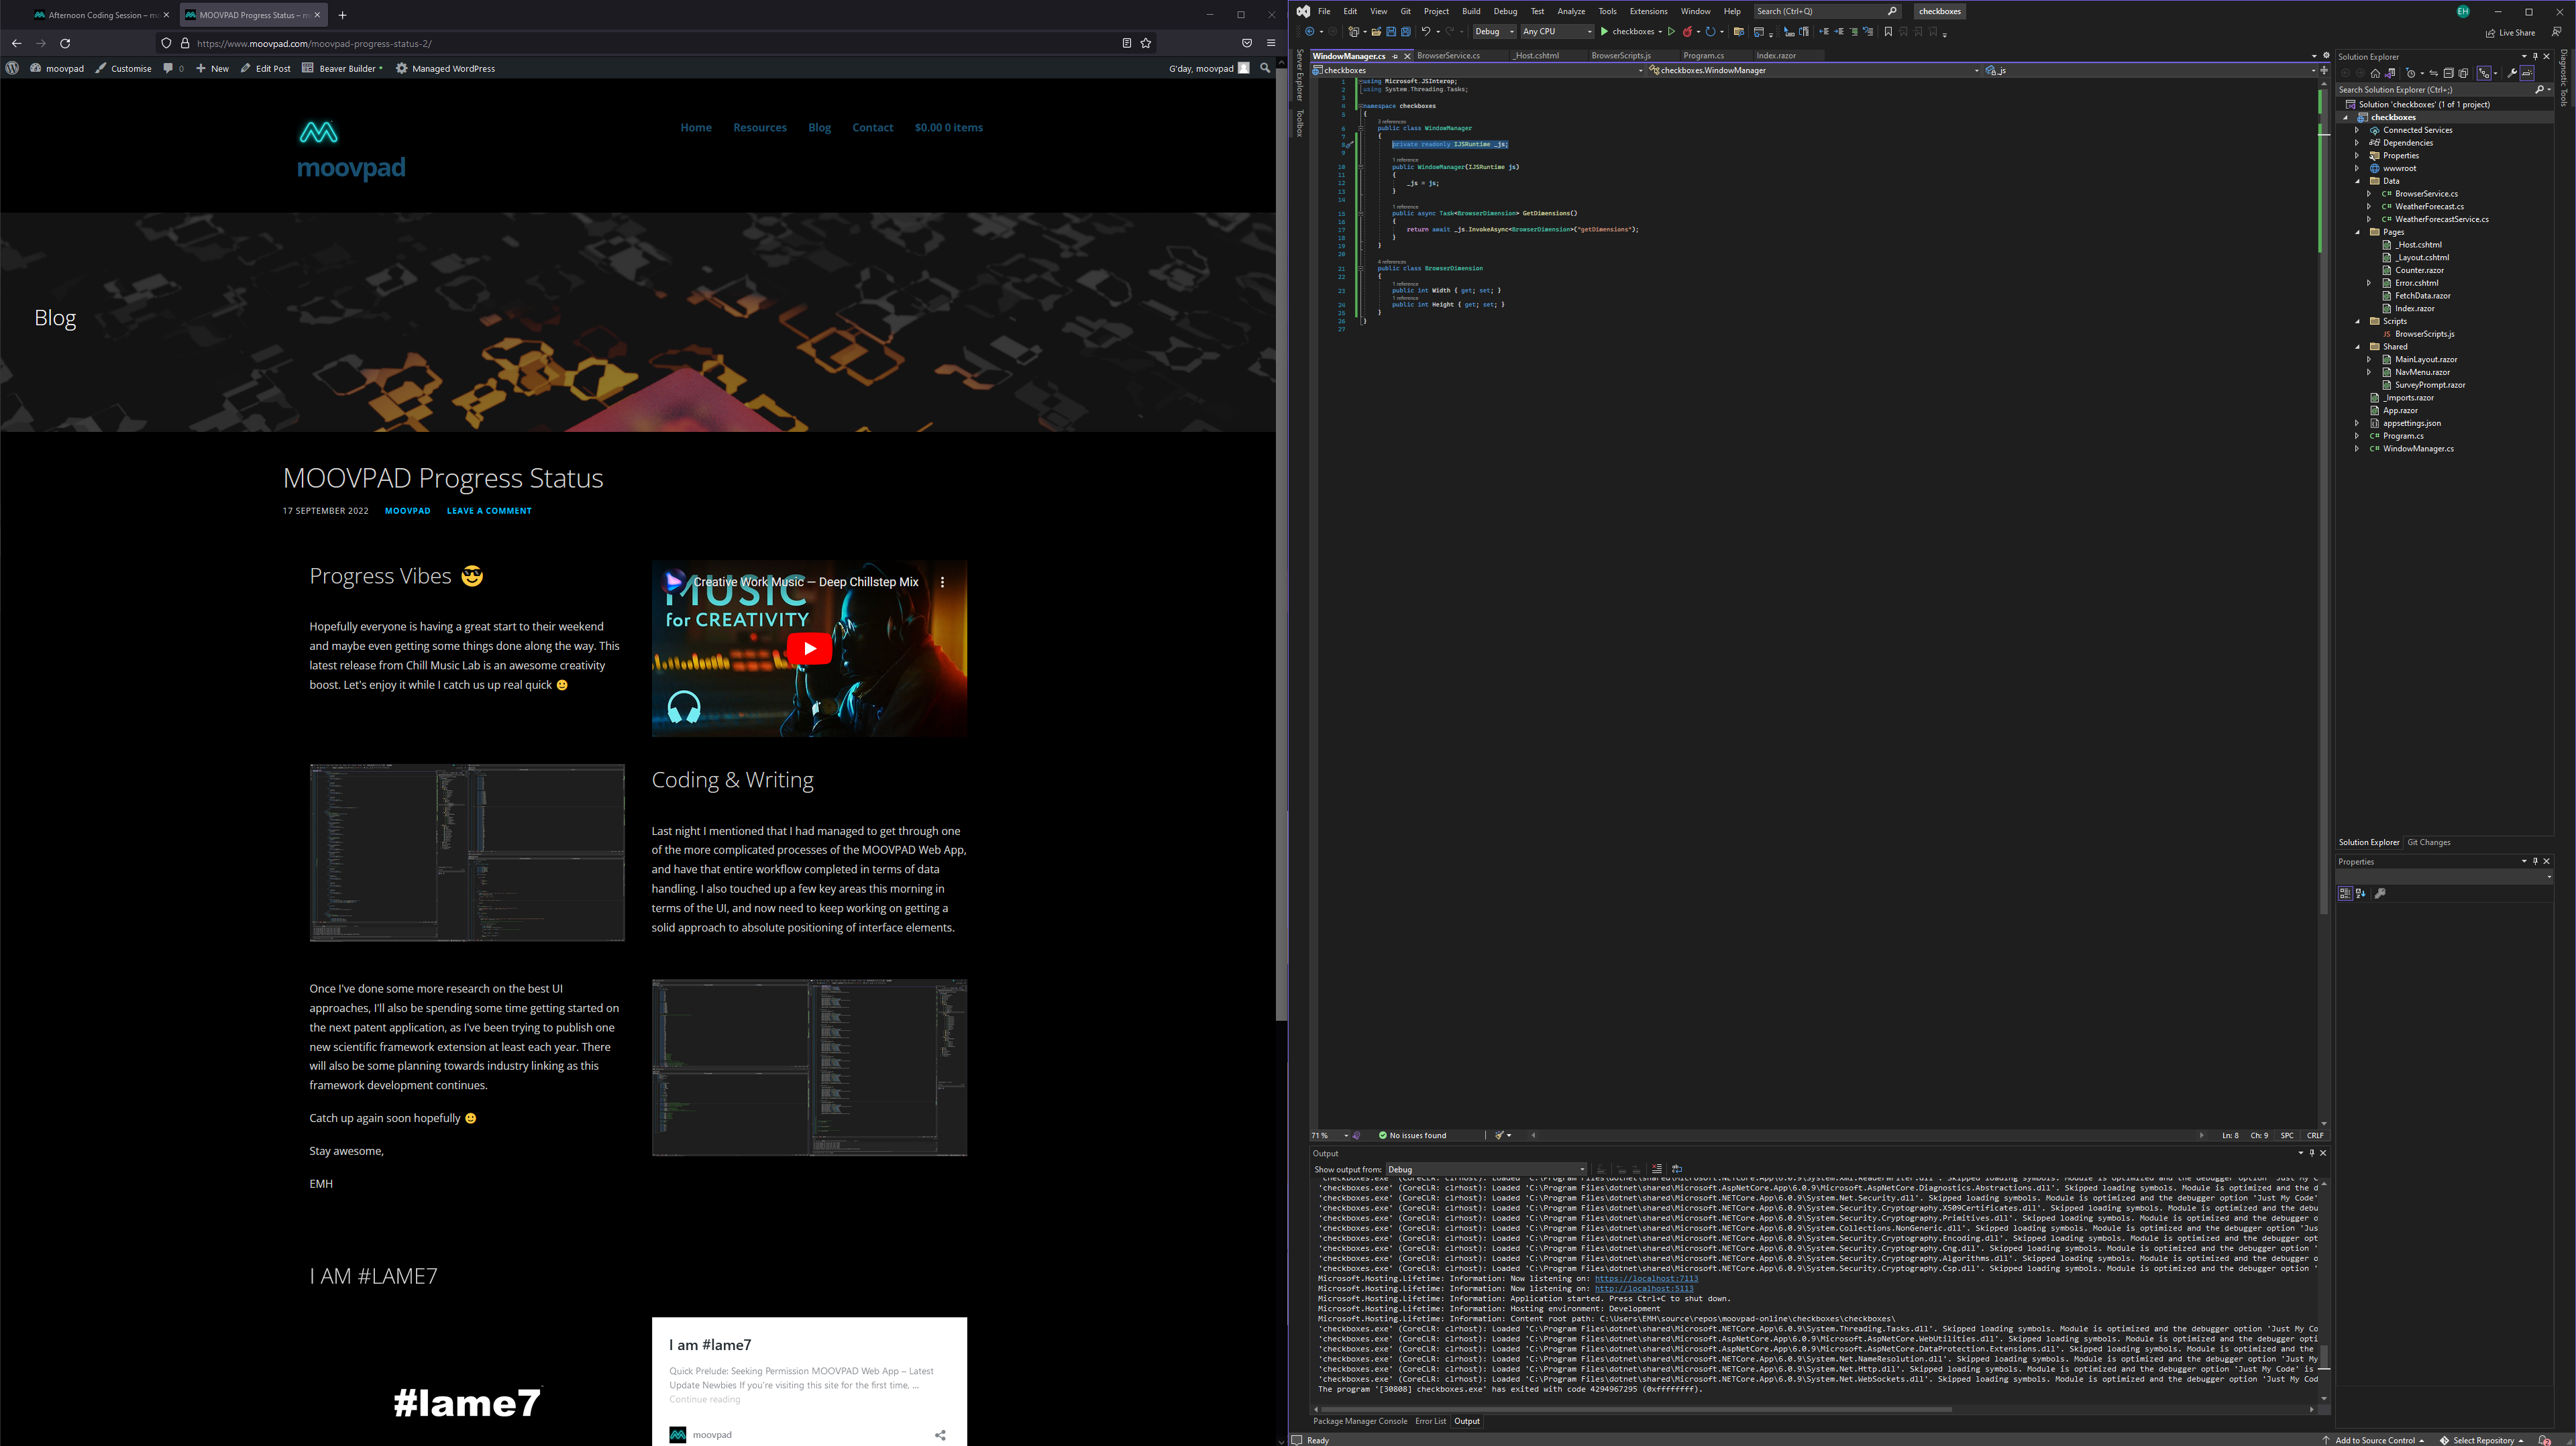Viewport: 2576px width, 1446px height.
Task: Toggle bookmark icon in Visual Studio toolbar
Action: click(1888, 32)
